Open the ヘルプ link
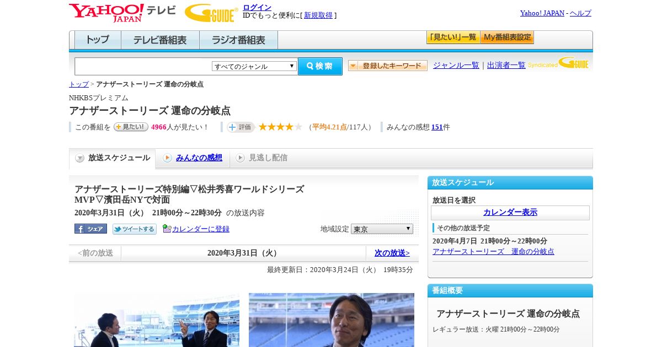Viewport: 662px width, 347px height. click(x=580, y=13)
